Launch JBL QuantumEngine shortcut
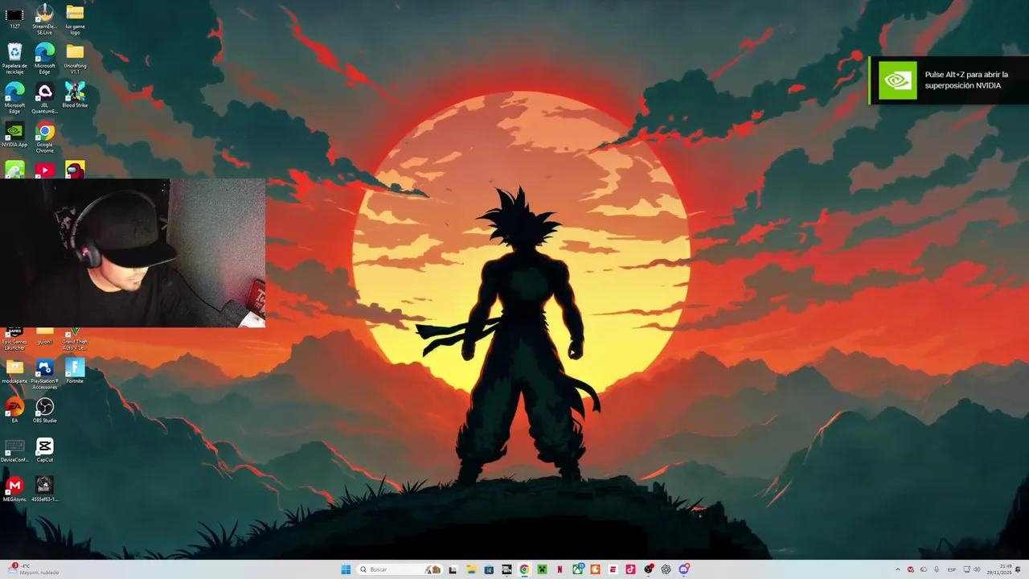The width and height of the screenshot is (1029, 579). pos(45,97)
